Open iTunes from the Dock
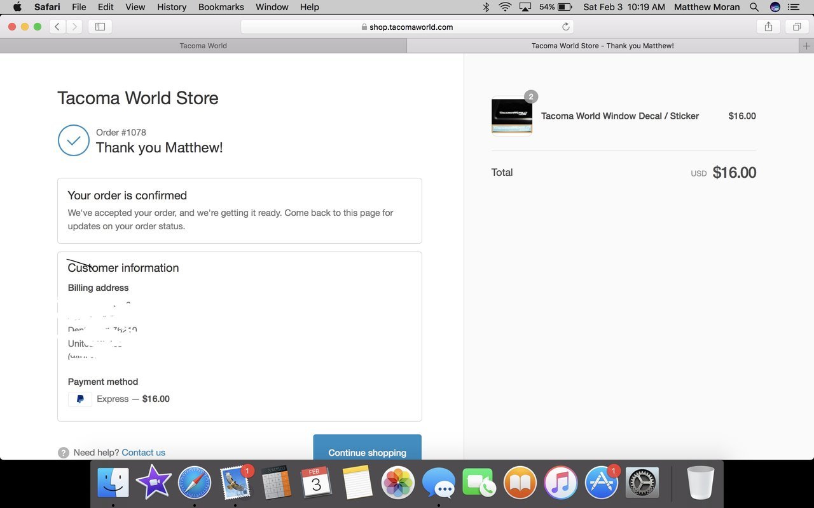The height and width of the screenshot is (508, 814). click(x=560, y=483)
